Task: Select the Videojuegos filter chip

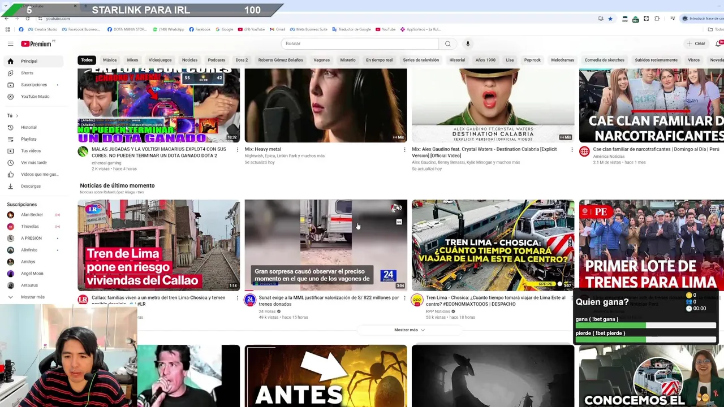Action: (160, 60)
